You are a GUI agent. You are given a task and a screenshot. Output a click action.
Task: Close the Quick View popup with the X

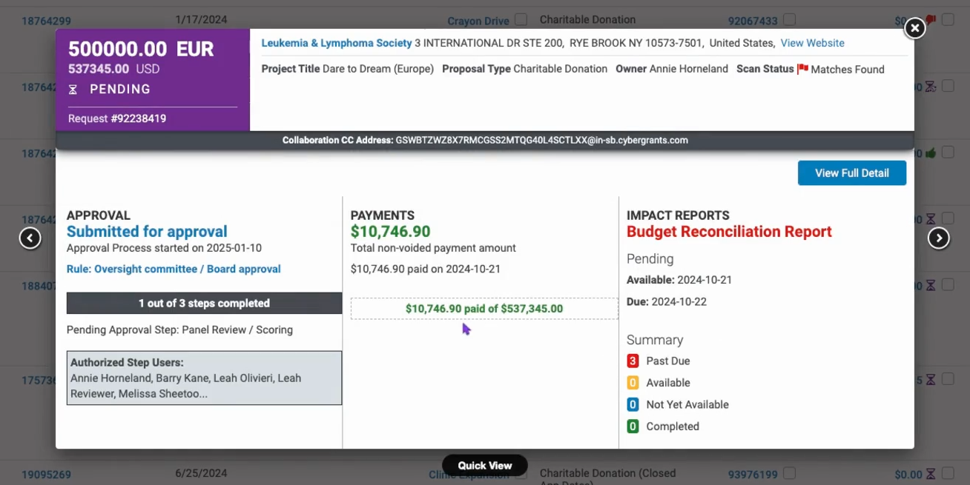[915, 28]
